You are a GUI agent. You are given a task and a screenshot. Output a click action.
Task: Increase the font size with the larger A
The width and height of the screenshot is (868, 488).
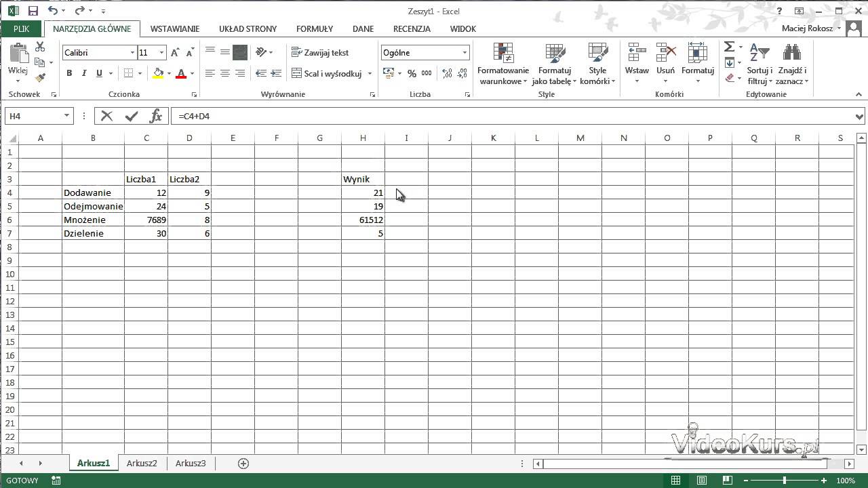[x=175, y=52]
